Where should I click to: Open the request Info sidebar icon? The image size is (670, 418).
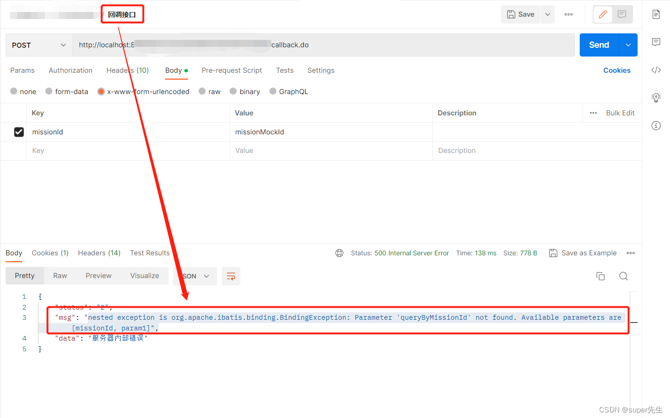(656, 126)
